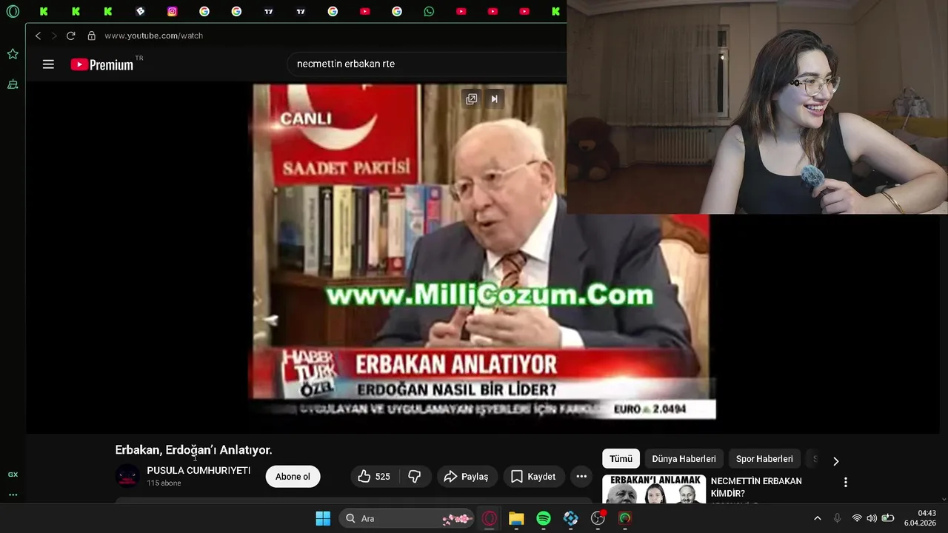
Task: Open the Opera menu logo
Action: [13, 11]
